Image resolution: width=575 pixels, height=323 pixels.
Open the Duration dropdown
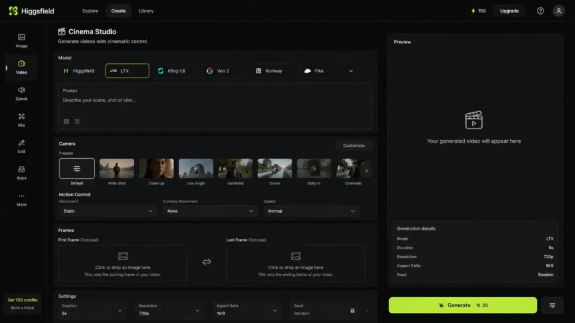coord(93,310)
